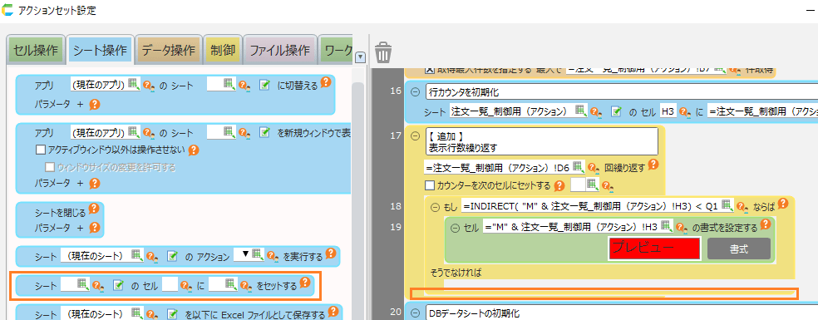Image resolution: width=818 pixels, height=320 pixels.
Task: Click the left action palette vertical scrollbar
Action: [357, 201]
